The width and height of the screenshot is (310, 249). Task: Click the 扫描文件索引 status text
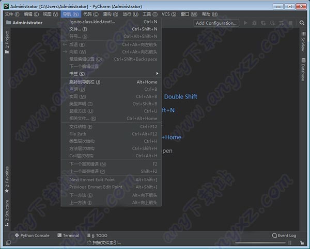106,243
